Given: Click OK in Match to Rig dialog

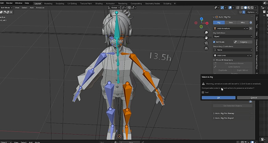Looking at the screenshot, I should tap(218, 98).
